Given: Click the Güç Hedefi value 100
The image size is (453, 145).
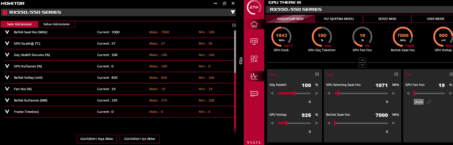Looking at the screenshot, I should pos(306,85).
